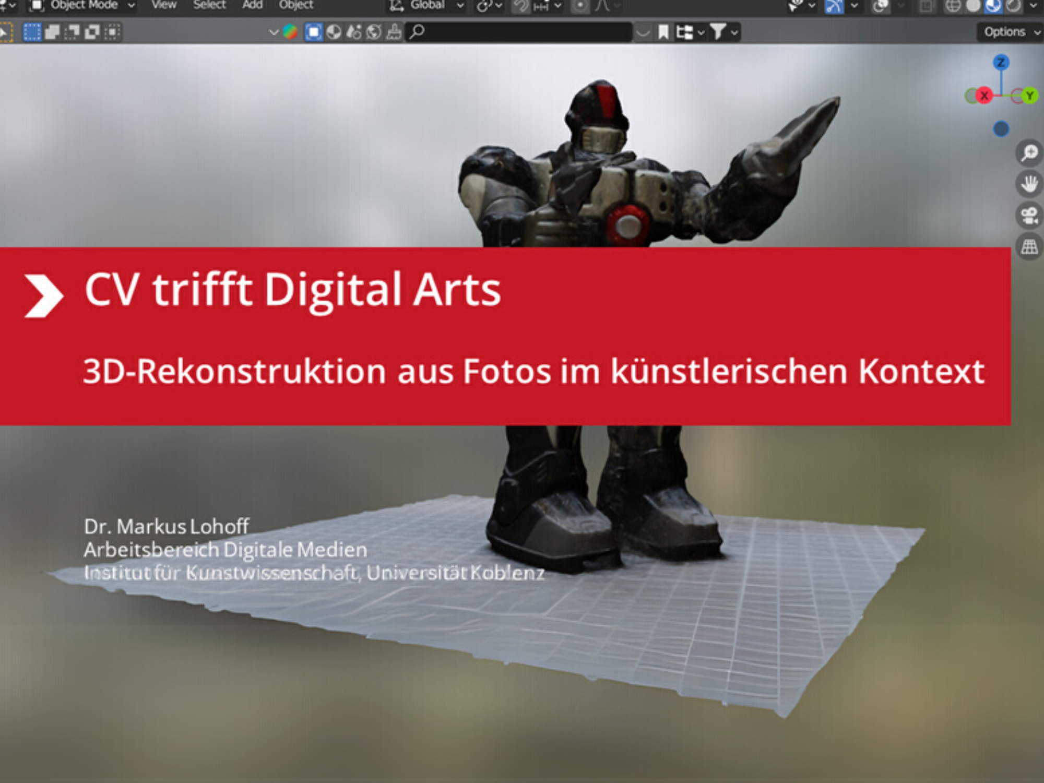Click the proportional editing falloff curve icon
The image size is (1044, 783).
coord(603,6)
